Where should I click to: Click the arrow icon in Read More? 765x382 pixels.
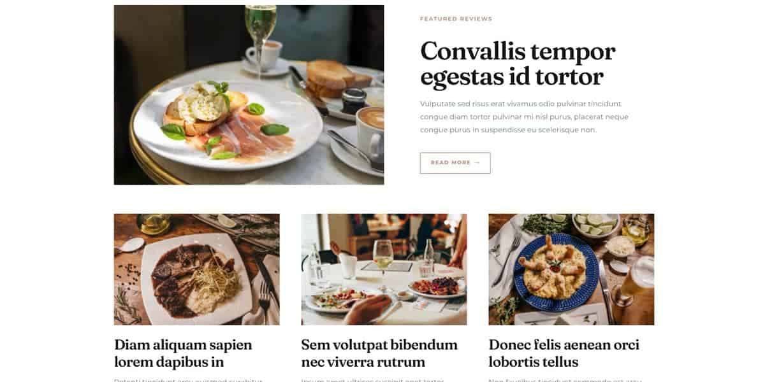pos(477,163)
